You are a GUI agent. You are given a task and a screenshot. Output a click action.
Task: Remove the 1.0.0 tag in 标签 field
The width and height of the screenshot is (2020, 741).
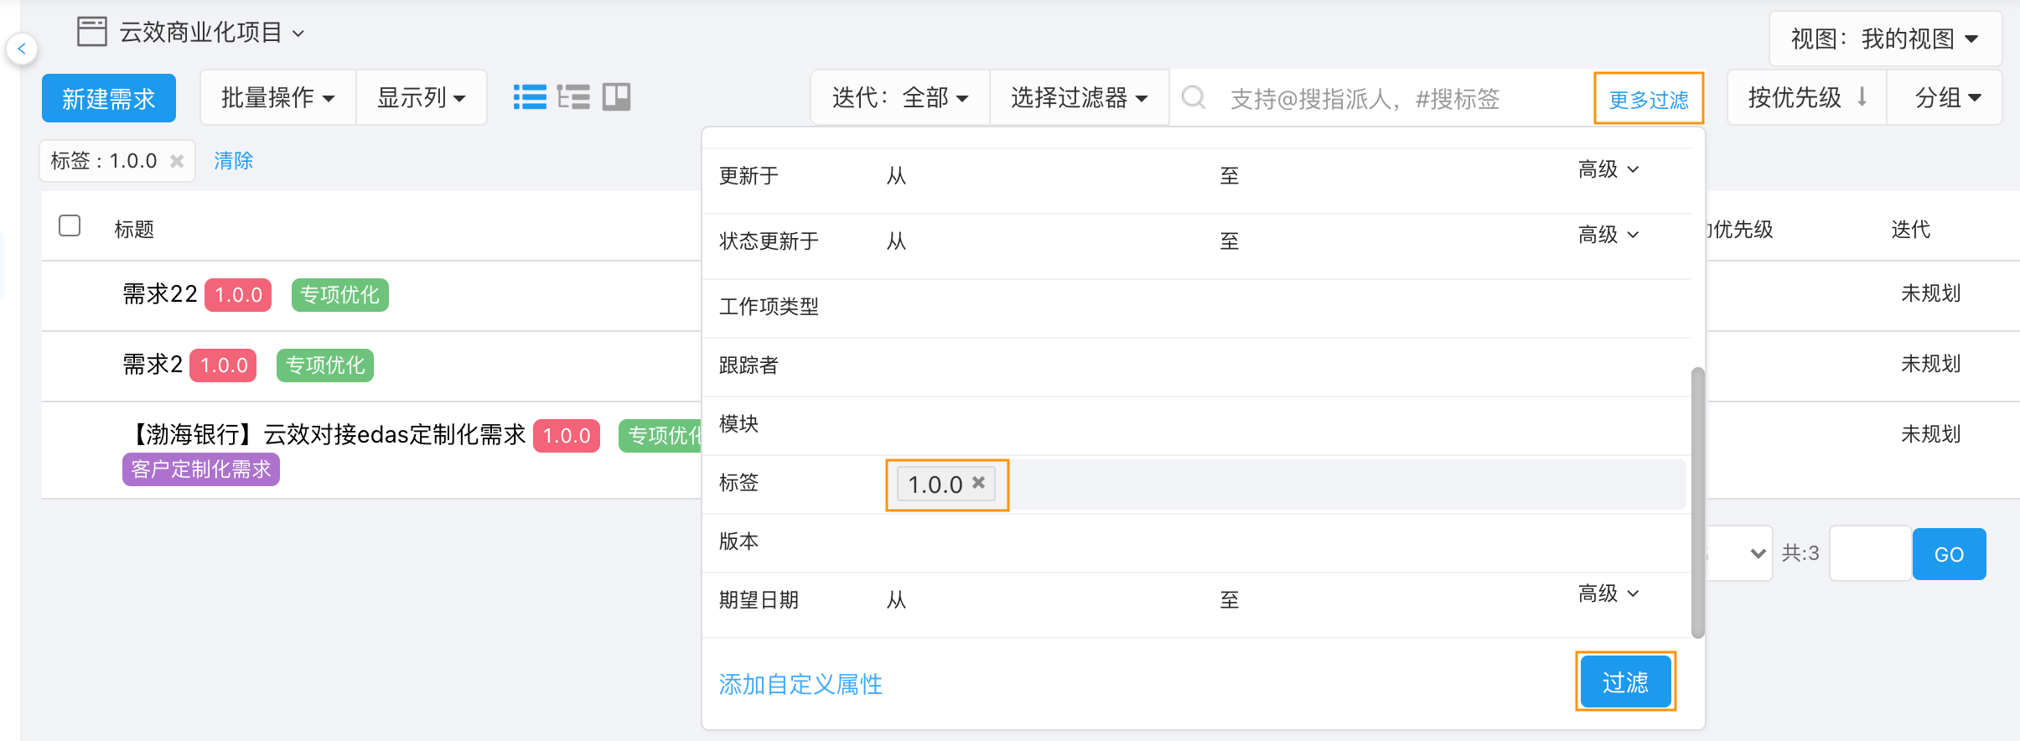[x=978, y=483]
